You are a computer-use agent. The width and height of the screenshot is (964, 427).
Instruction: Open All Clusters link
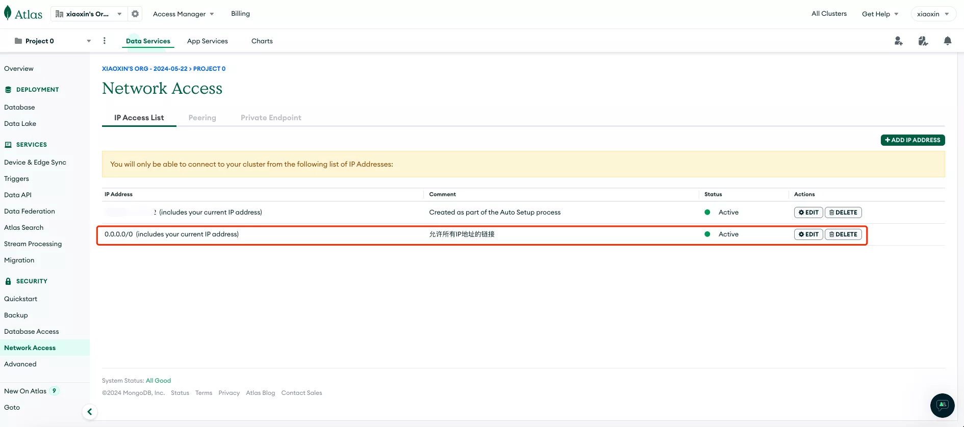(829, 14)
